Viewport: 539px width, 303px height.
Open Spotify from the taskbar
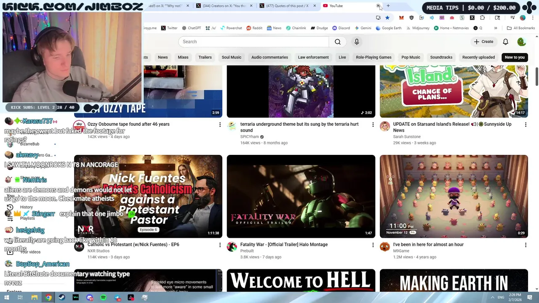(103, 298)
